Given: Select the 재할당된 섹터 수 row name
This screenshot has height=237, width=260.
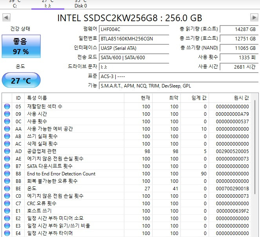Looking at the screenshot, I should coord(45,107).
